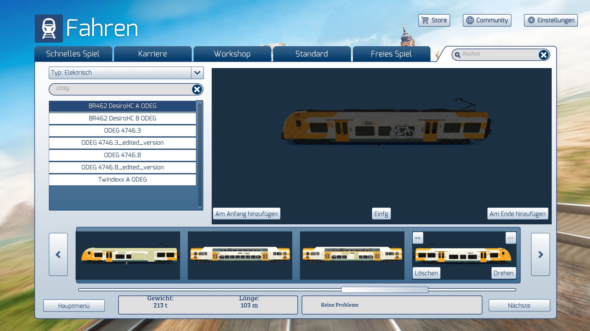This screenshot has width=590, height=331.
Task: Open Community via the globe button
Action: [487, 20]
